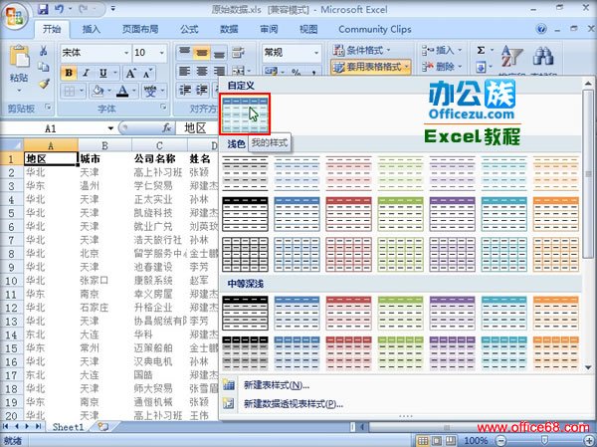Select the Sheet1 worksheet tab
Screen dimensions: 597x447
(68, 427)
